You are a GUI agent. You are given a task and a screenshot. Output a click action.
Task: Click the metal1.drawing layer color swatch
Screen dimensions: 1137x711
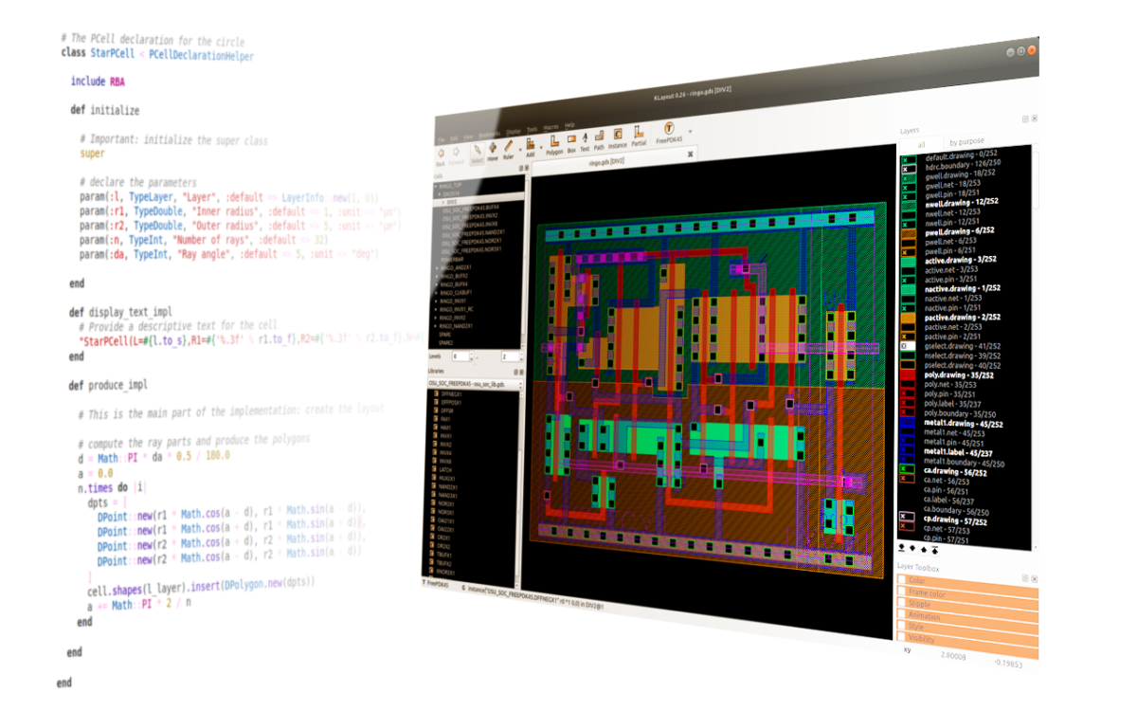[x=908, y=424]
